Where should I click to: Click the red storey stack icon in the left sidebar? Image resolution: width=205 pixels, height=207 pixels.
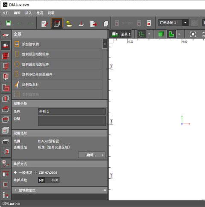[6, 56]
